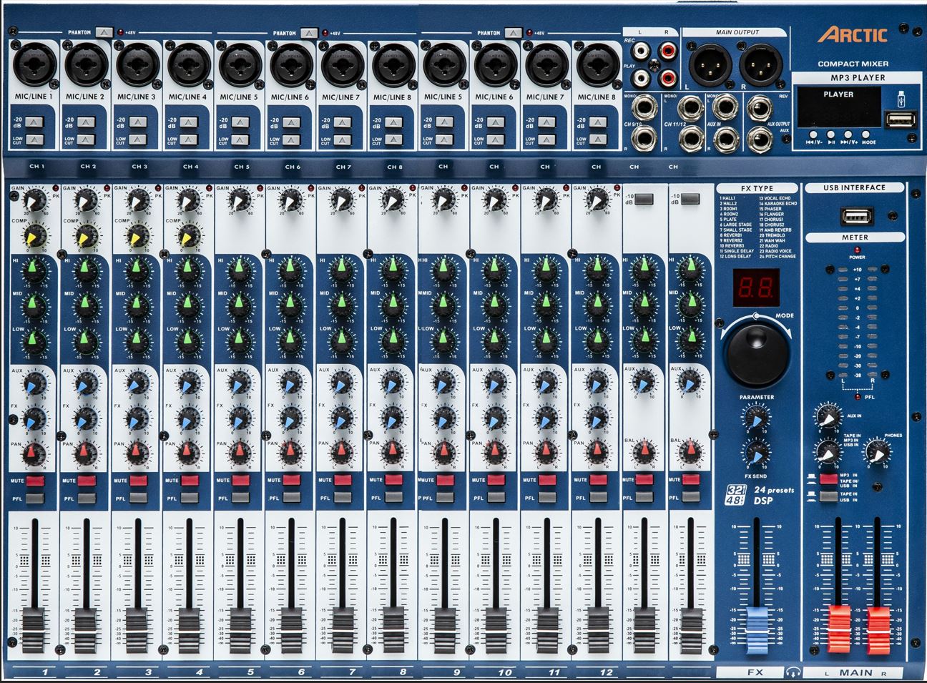The height and width of the screenshot is (683, 927).
Task: Click the USB port under USB INTERFACE
Action: [855, 215]
